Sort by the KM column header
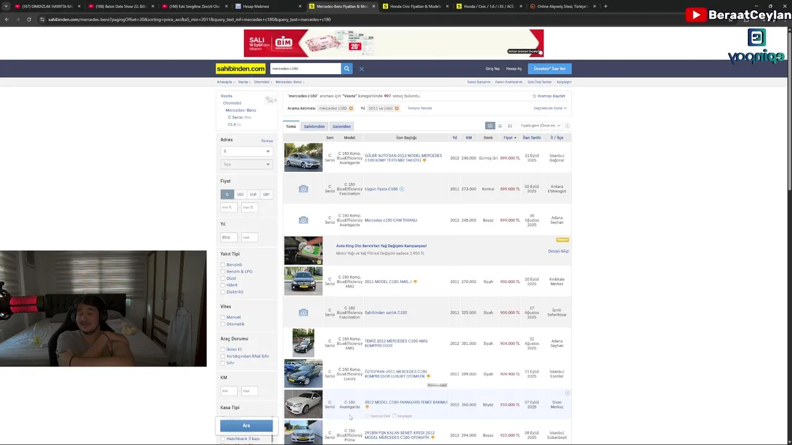Viewport: 792px width, 445px height. pos(469,138)
